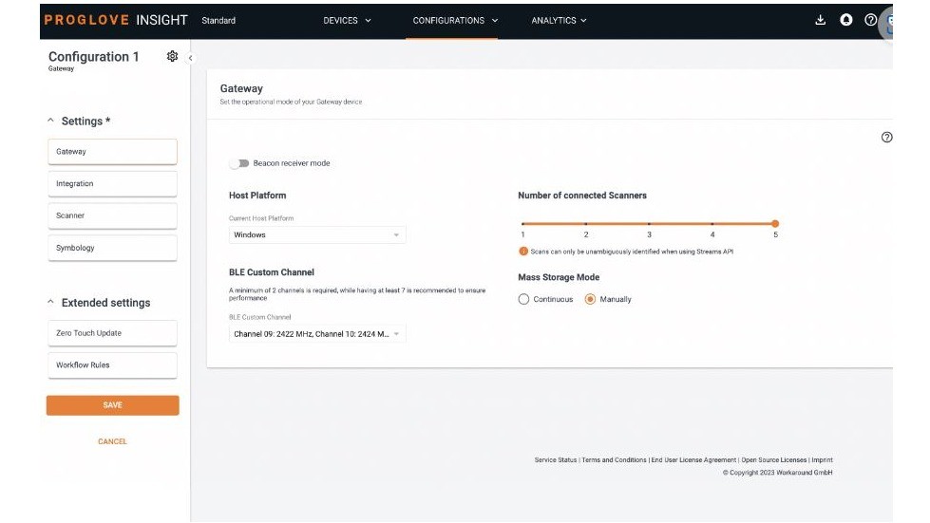
Task: Collapse sidebar with arrow icon
Action: pos(190,58)
